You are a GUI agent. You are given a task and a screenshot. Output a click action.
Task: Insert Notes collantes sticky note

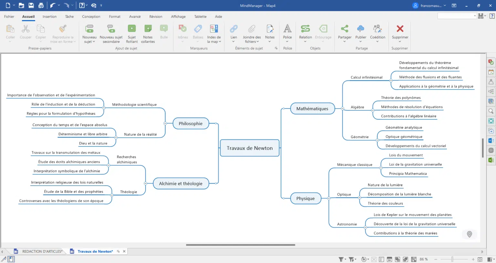pyautogui.click(x=148, y=29)
